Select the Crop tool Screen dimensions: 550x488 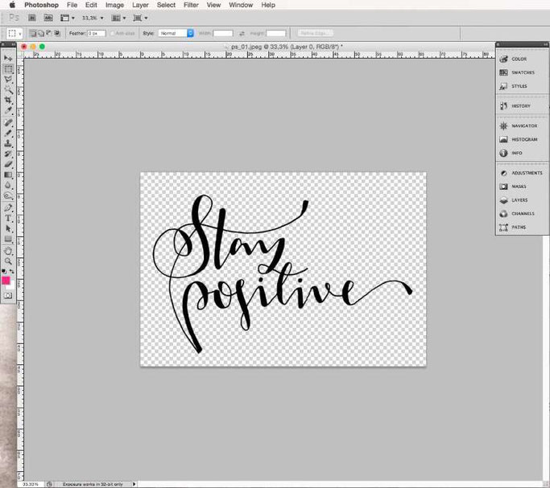8,100
